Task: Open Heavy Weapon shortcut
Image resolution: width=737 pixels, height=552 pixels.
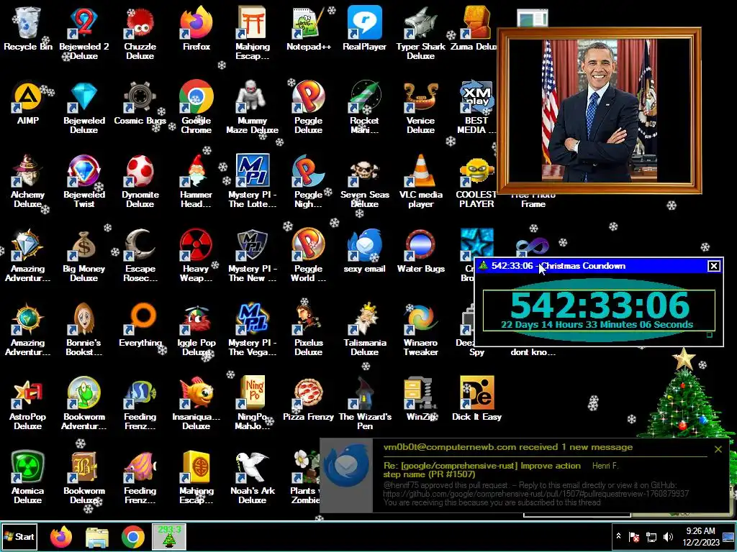Action: point(196,254)
